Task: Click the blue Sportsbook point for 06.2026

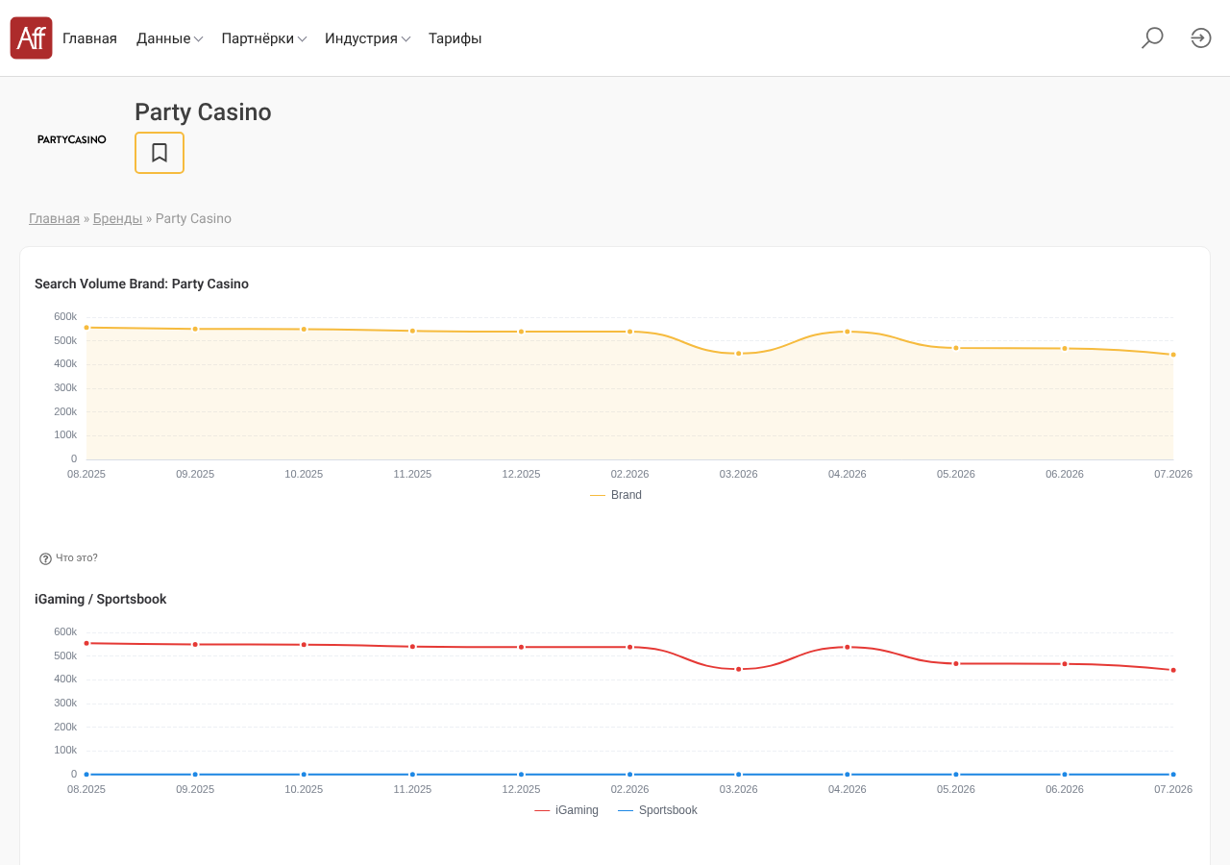Action: (x=1065, y=774)
